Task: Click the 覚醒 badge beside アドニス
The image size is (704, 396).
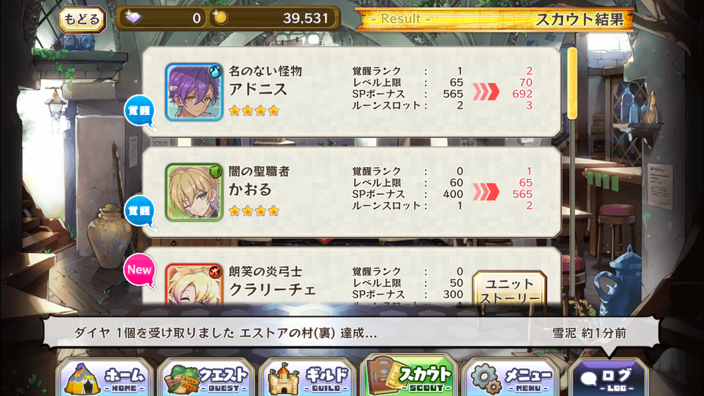Action: [140, 111]
